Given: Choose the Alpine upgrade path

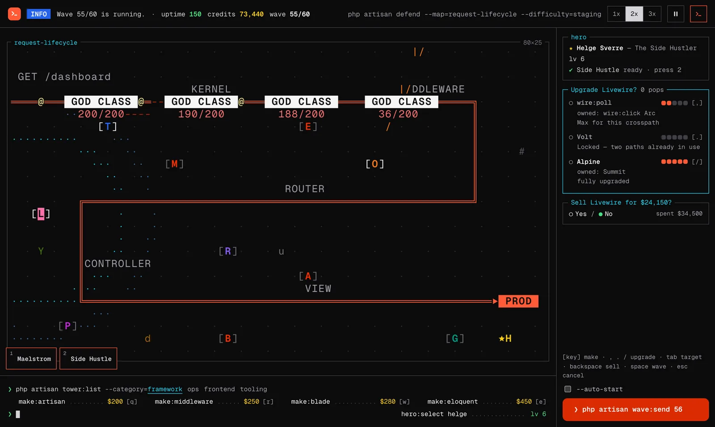Looking at the screenshot, I should [x=635, y=172].
